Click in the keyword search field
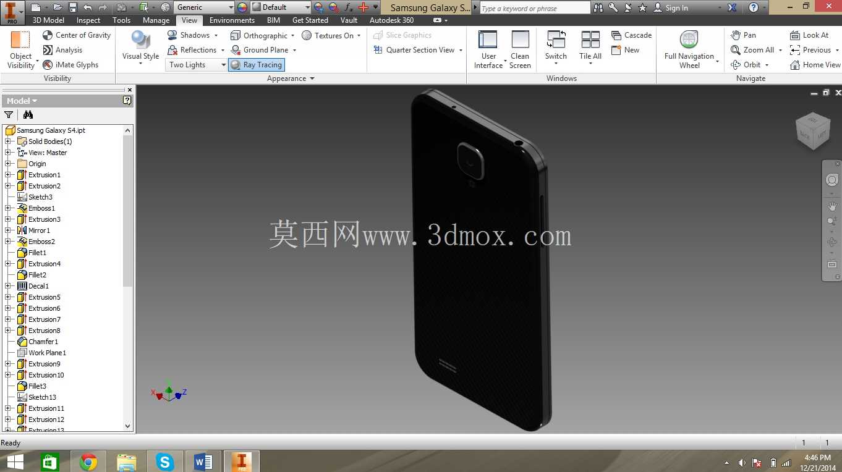The width and height of the screenshot is (842, 472). (535, 8)
